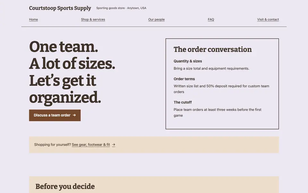Open the Our people page
The width and height of the screenshot is (308, 193).
(156, 20)
